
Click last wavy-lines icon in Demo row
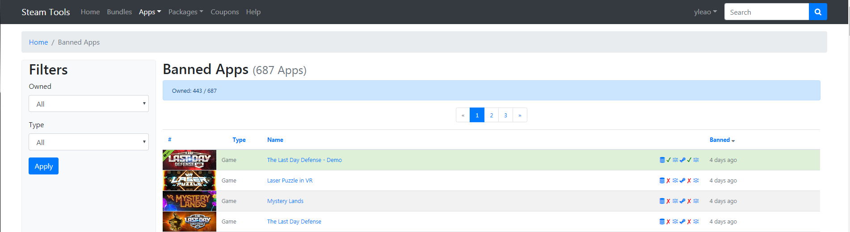coord(696,160)
